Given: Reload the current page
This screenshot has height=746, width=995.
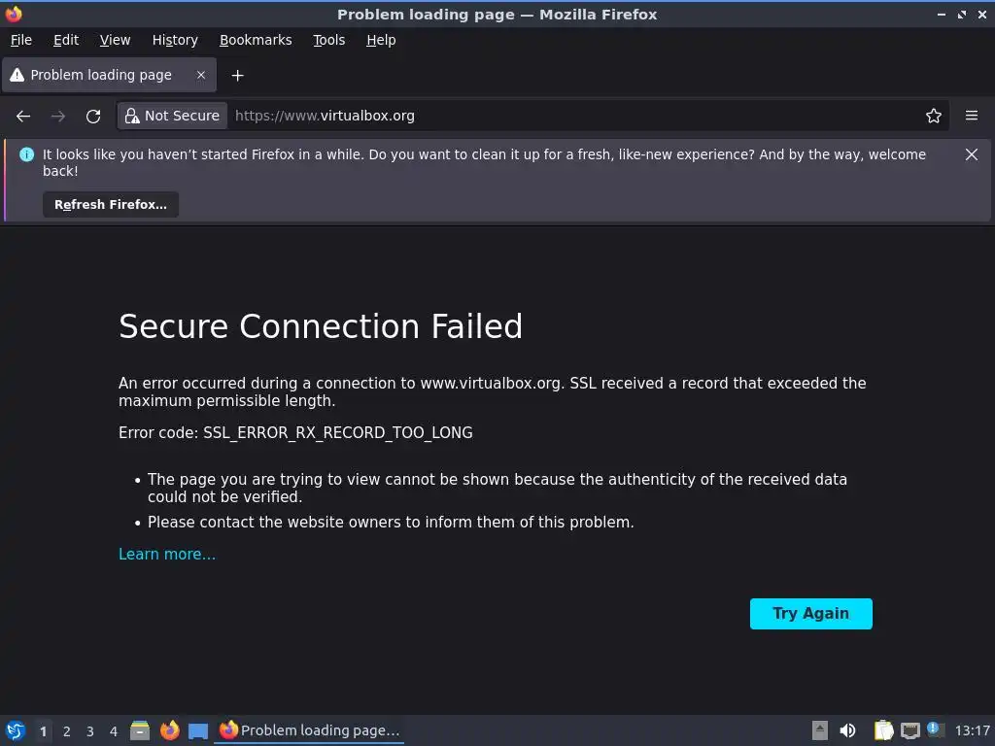Looking at the screenshot, I should click(x=93, y=116).
